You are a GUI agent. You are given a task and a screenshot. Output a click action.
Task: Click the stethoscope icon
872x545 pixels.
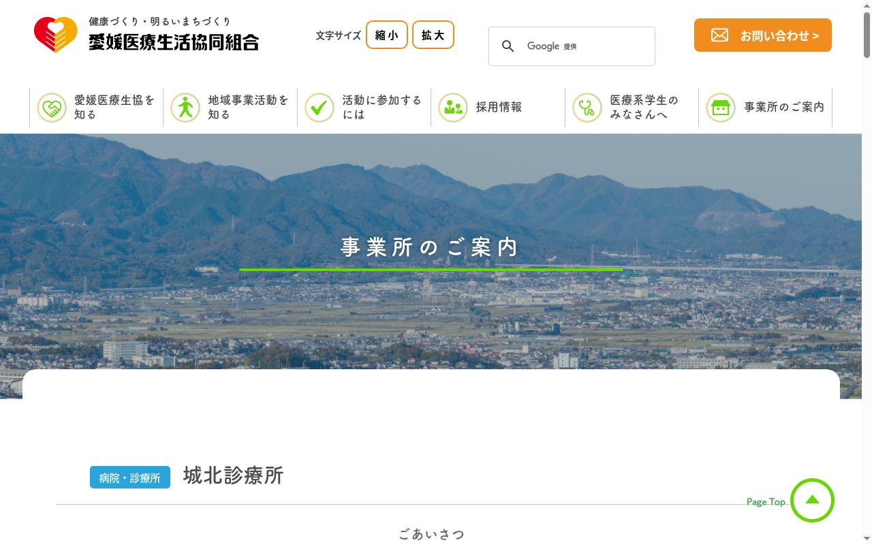click(587, 108)
